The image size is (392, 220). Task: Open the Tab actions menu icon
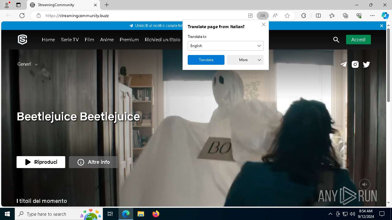(18, 5)
